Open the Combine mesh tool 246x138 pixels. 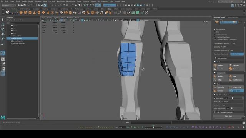[x=221, y=65]
